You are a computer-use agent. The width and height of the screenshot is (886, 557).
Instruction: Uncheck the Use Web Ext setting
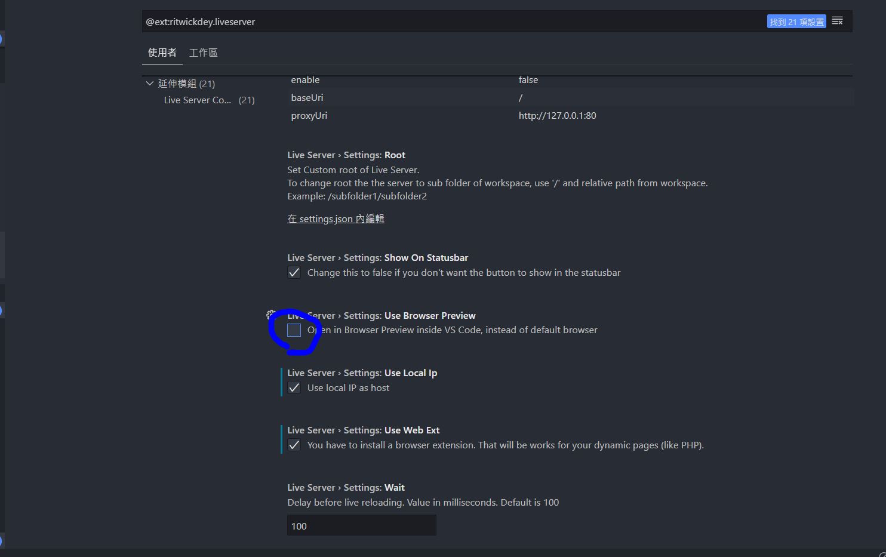pyautogui.click(x=294, y=445)
